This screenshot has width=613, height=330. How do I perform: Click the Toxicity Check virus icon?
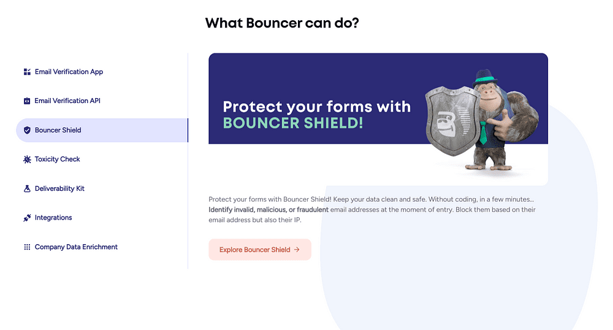(x=27, y=159)
